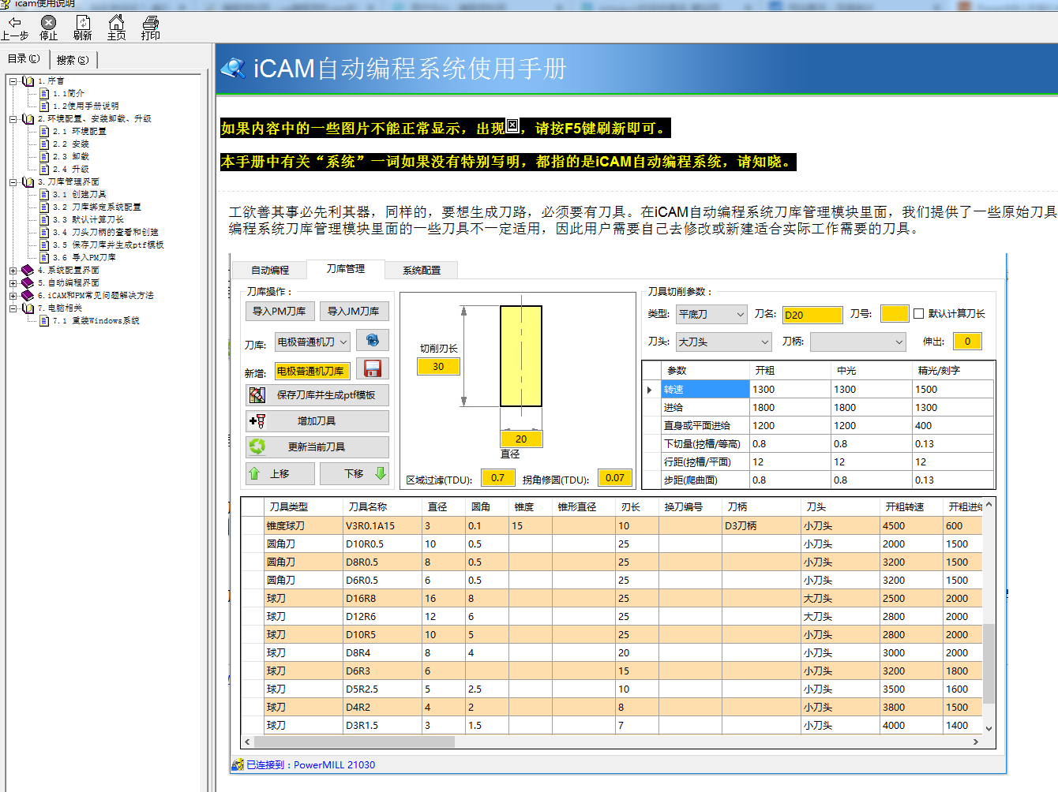
Task: Click the closed book icon for 4. 系统配置界面
Action: point(28,271)
